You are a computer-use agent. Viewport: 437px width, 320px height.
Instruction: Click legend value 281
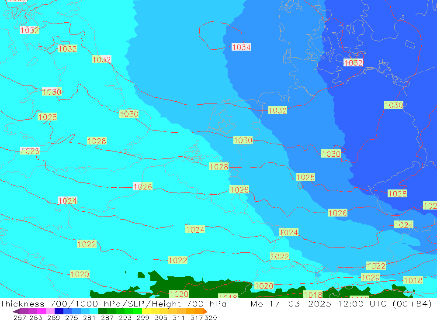click(89, 317)
